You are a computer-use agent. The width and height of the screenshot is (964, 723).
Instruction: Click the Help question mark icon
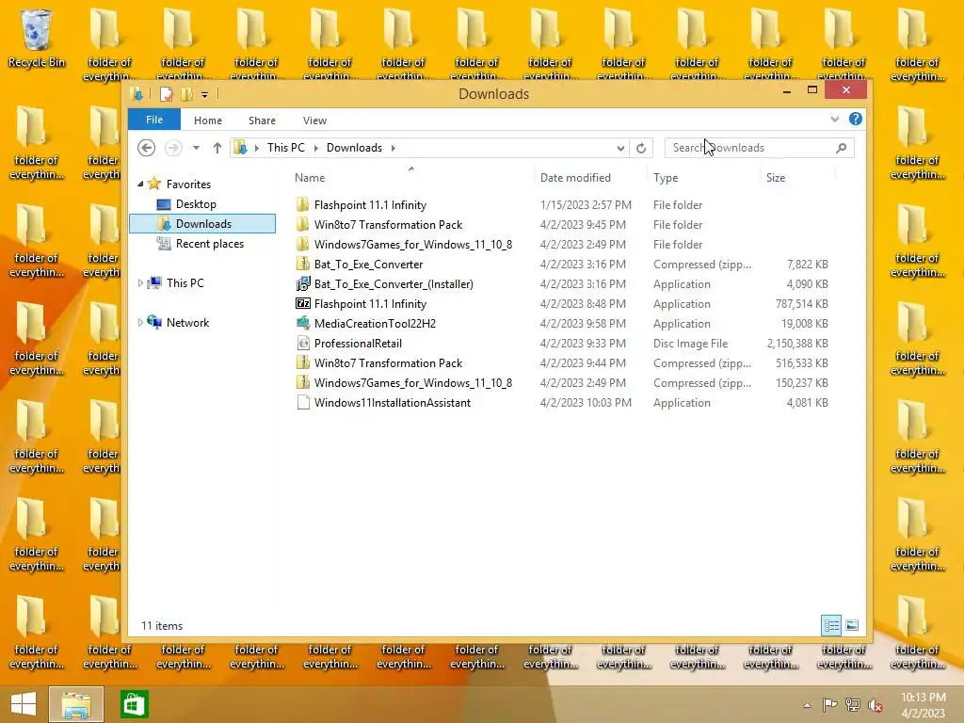click(x=855, y=119)
